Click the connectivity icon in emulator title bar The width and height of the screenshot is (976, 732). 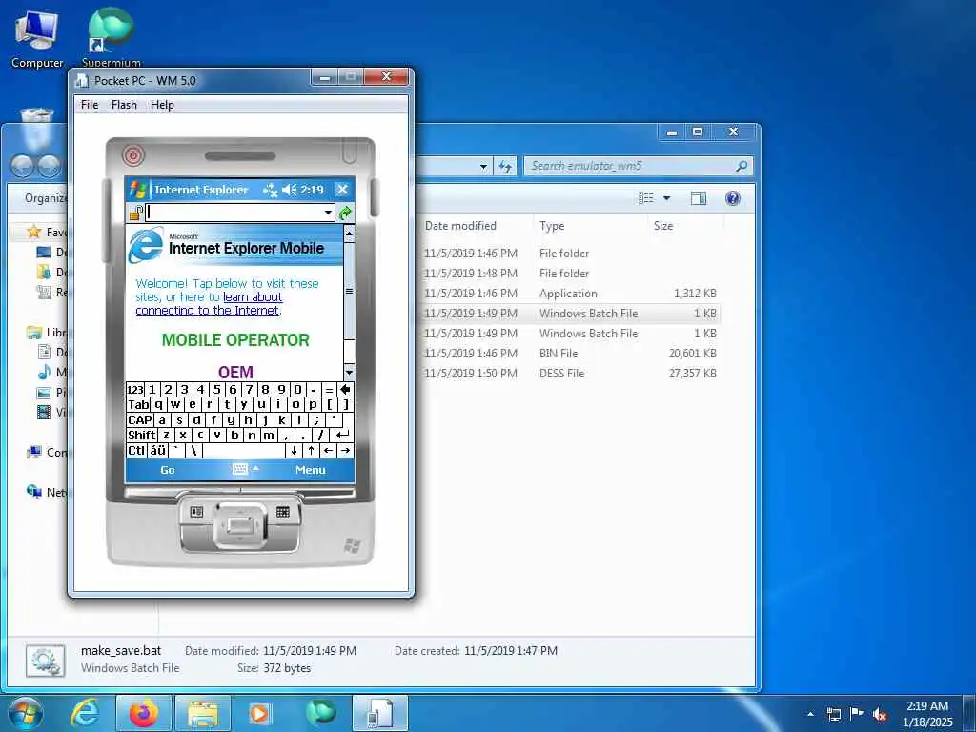pyautogui.click(x=270, y=190)
